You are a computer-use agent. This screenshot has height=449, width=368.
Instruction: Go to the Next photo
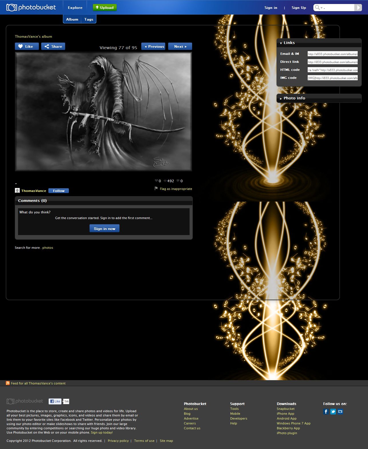click(180, 46)
